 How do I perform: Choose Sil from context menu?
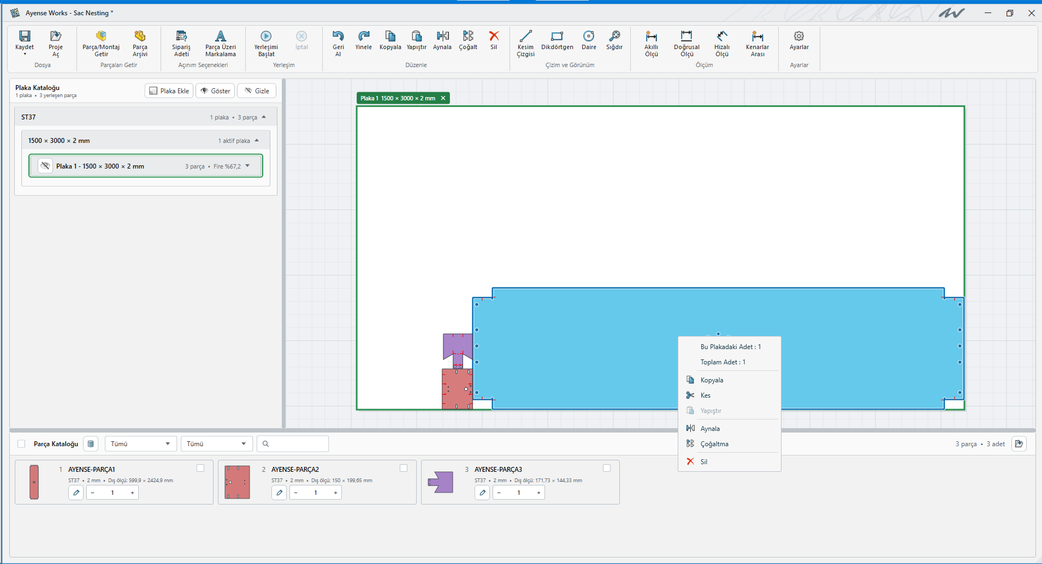[x=730, y=461]
